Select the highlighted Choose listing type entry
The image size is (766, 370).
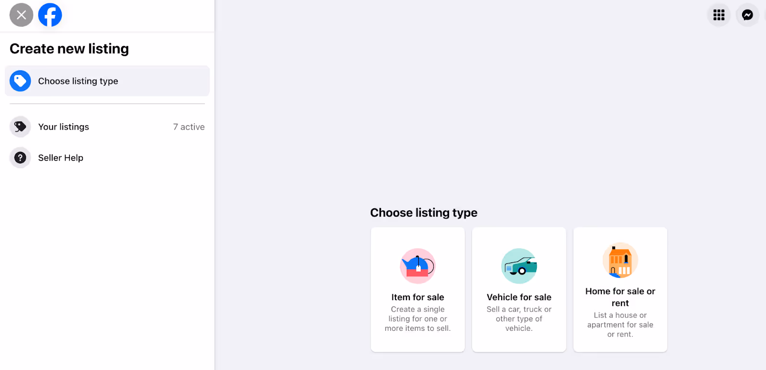[78, 81]
